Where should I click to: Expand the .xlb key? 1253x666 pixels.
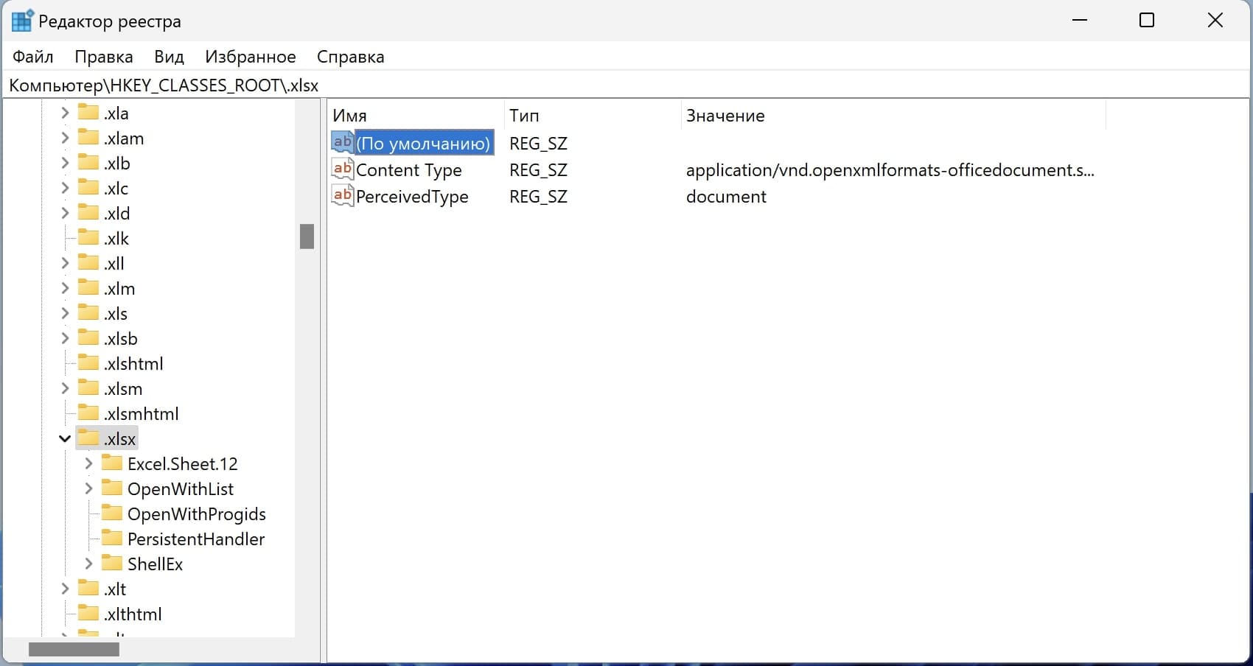coord(65,163)
